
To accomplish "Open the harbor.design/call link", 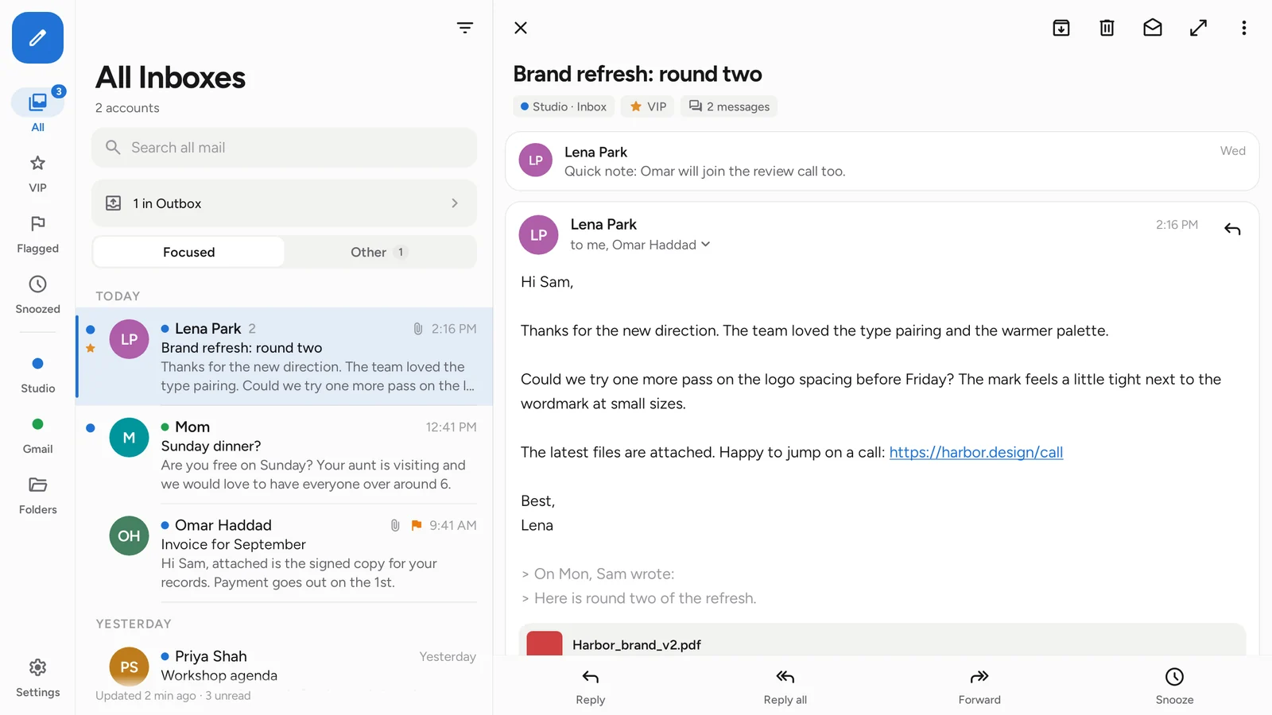I will pos(975,452).
